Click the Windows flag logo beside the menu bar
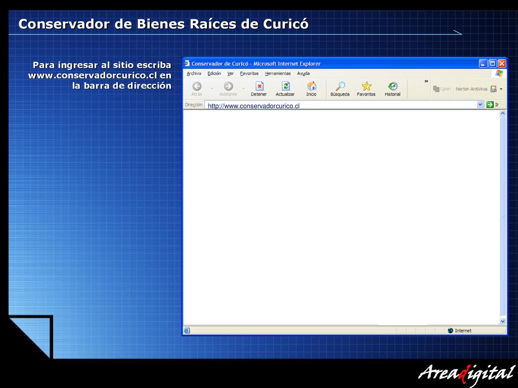Screen dimensions: 518x388 [499, 73]
